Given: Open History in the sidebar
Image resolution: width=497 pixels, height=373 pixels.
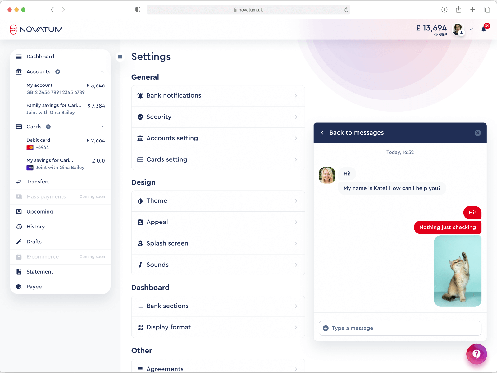Looking at the screenshot, I should [60, 227].
